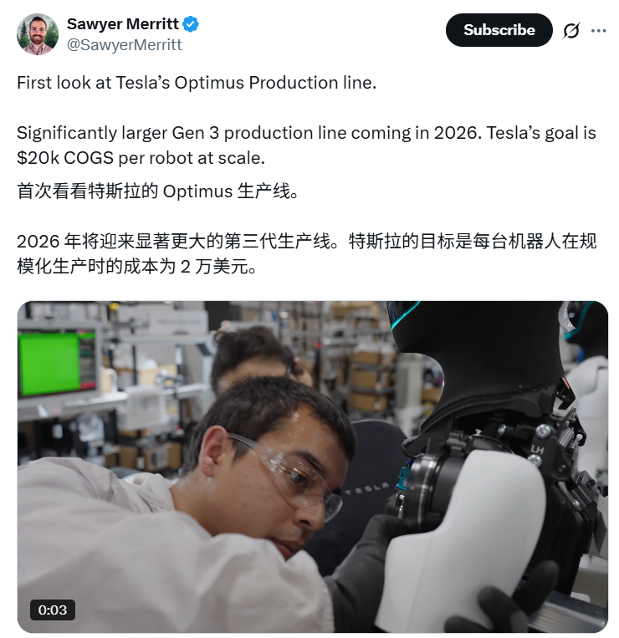The width and height of the screenshot is (619, 638).
Task: Click the 0:03 video duration badge
Action: coord(53,610)
